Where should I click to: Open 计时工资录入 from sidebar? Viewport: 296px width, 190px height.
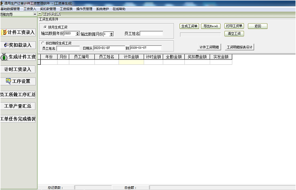point(18,69)
